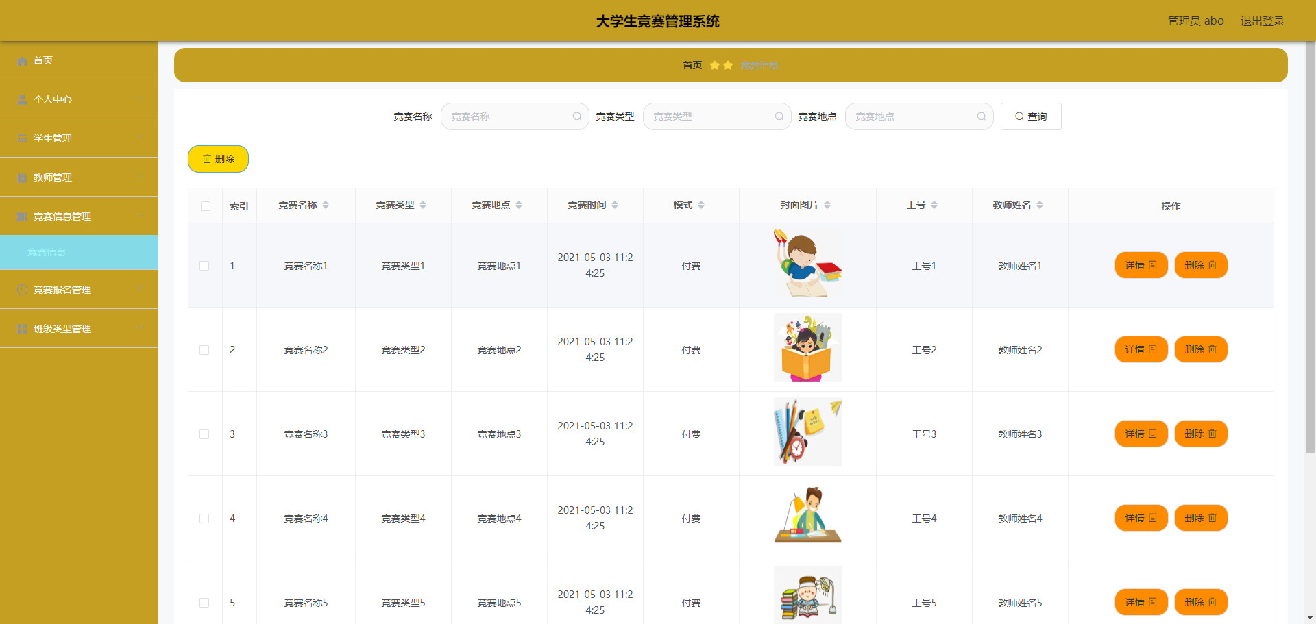
Task: Check the box for row 竞赛名称4
Action: 204,519
